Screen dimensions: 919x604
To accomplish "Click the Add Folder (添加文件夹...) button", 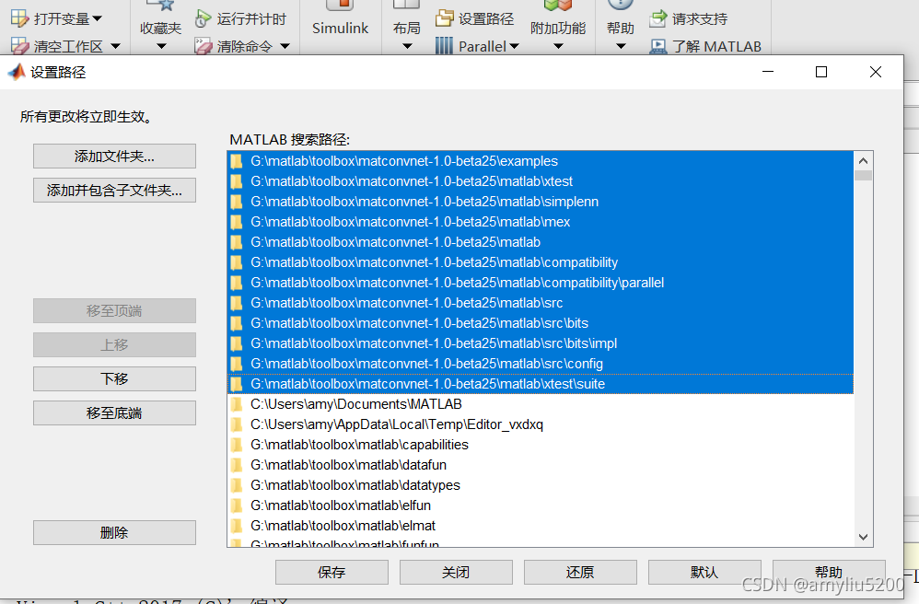I will pos(114,157).
